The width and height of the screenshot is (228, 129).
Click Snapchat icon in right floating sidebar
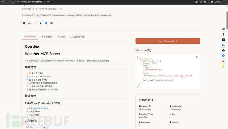tap(223, 66)
